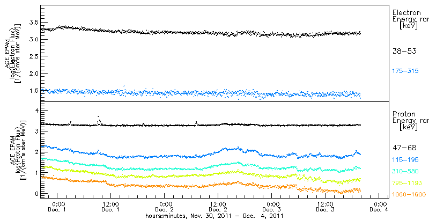This screenshot has width=429, height=220.
Task: Click the cyan legend label "310-580"
Action: click(x=405, y=171)
